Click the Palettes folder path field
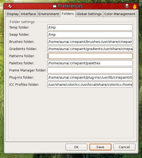This screenshot has height=158, width=142. coord(90,63)
